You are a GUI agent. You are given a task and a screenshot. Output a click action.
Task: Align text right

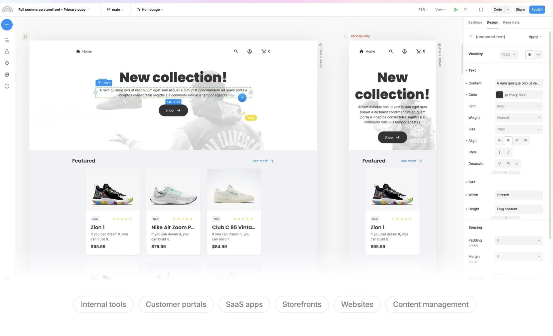(x=517, y=141)
